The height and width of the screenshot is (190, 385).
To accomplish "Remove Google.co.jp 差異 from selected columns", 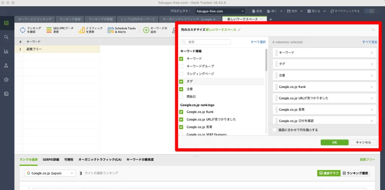I will (x=372, y=110).
